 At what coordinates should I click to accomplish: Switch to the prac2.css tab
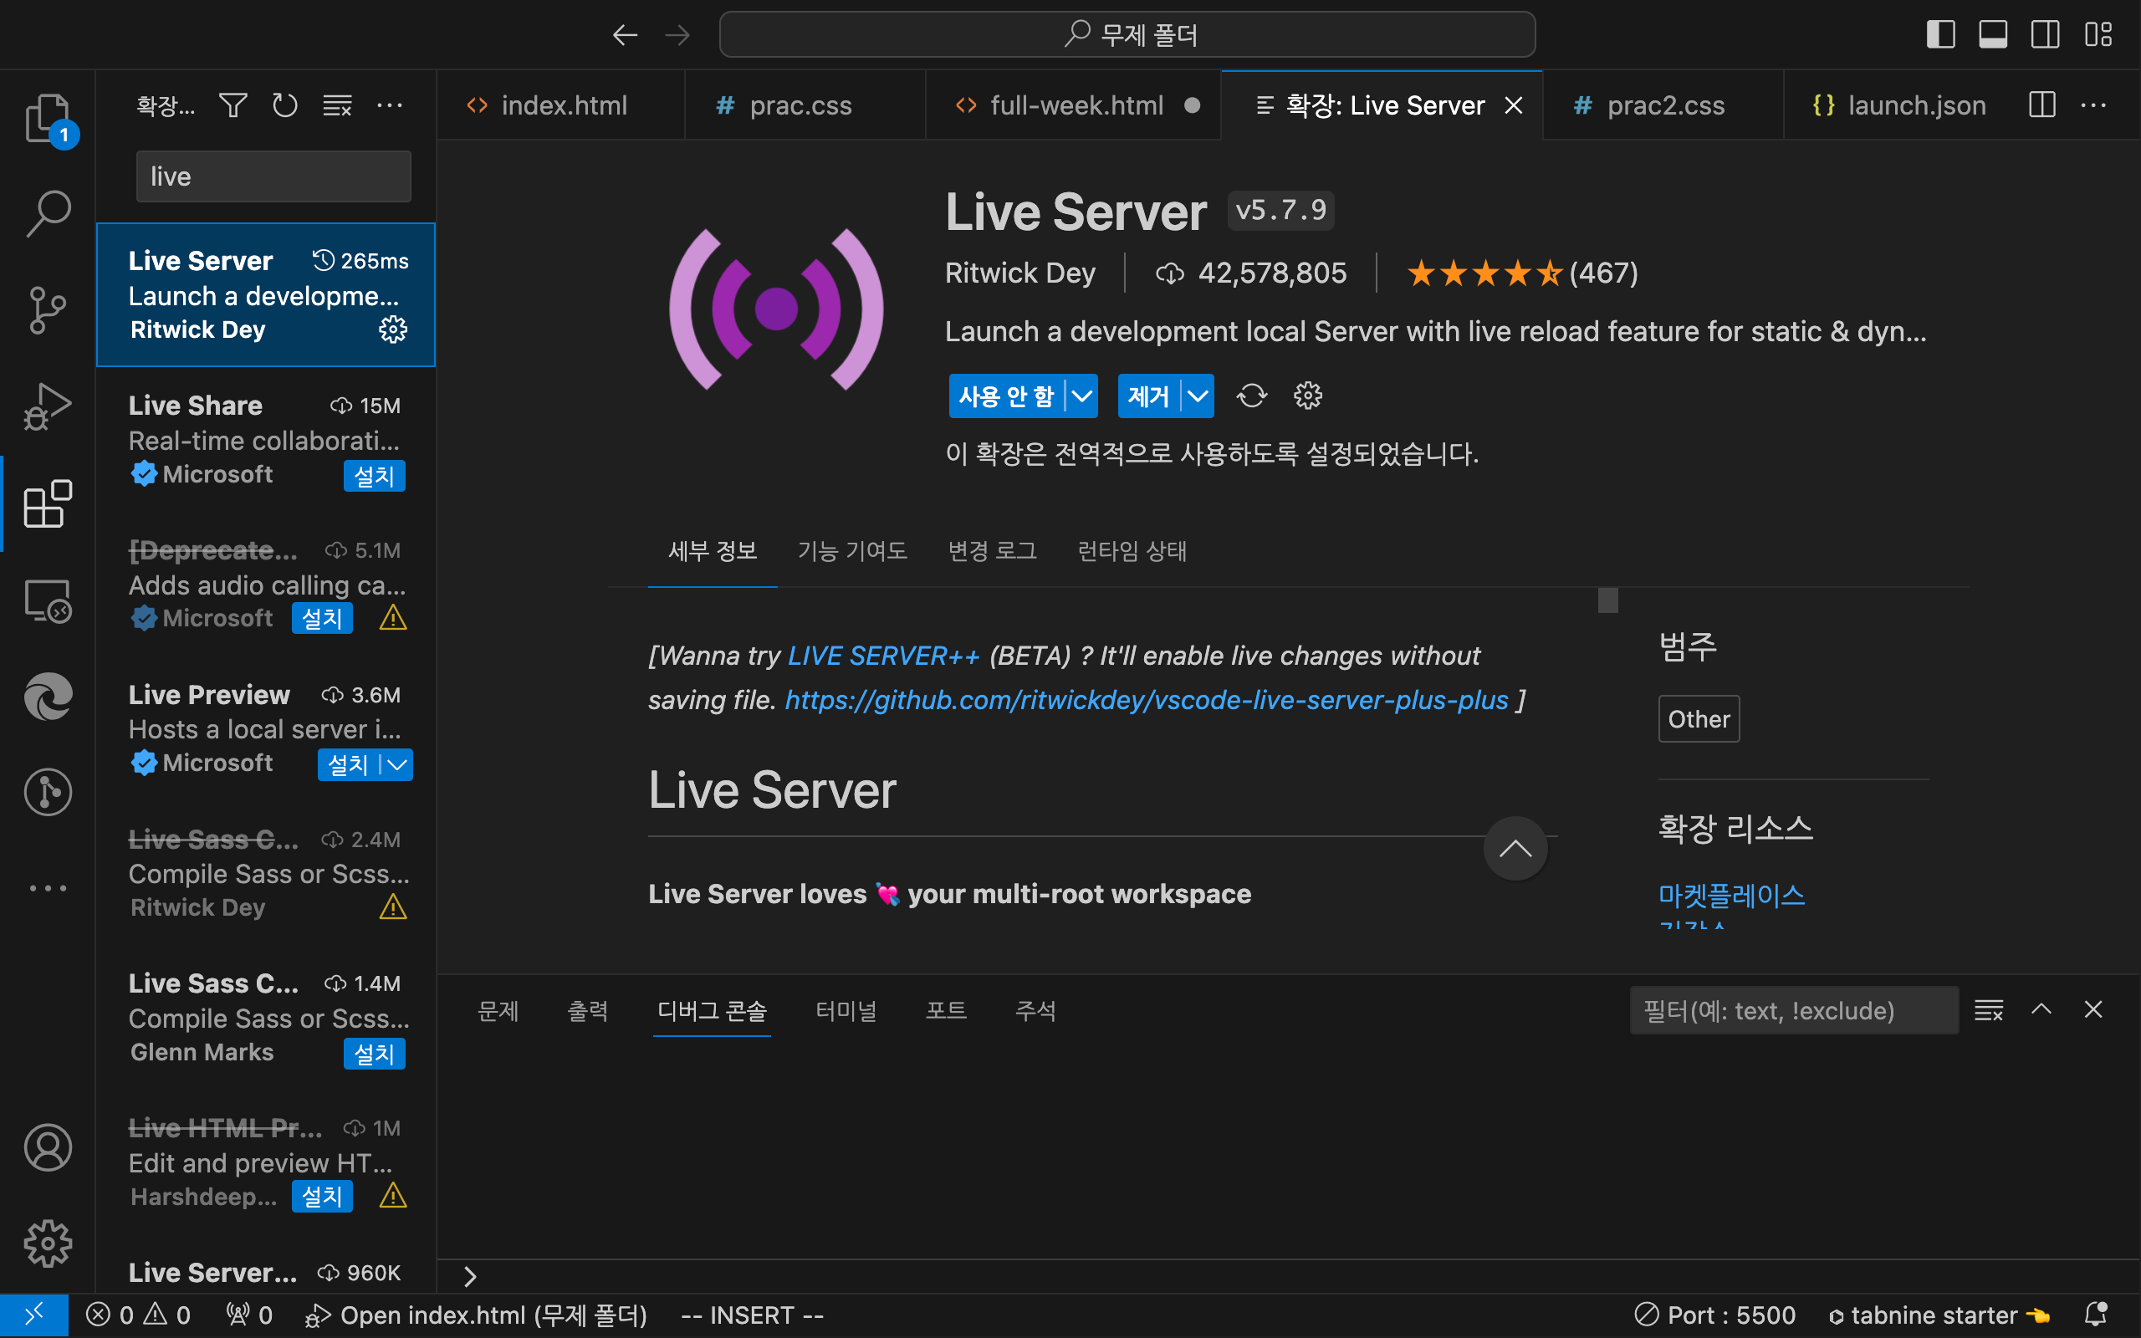click(1665, 106)
